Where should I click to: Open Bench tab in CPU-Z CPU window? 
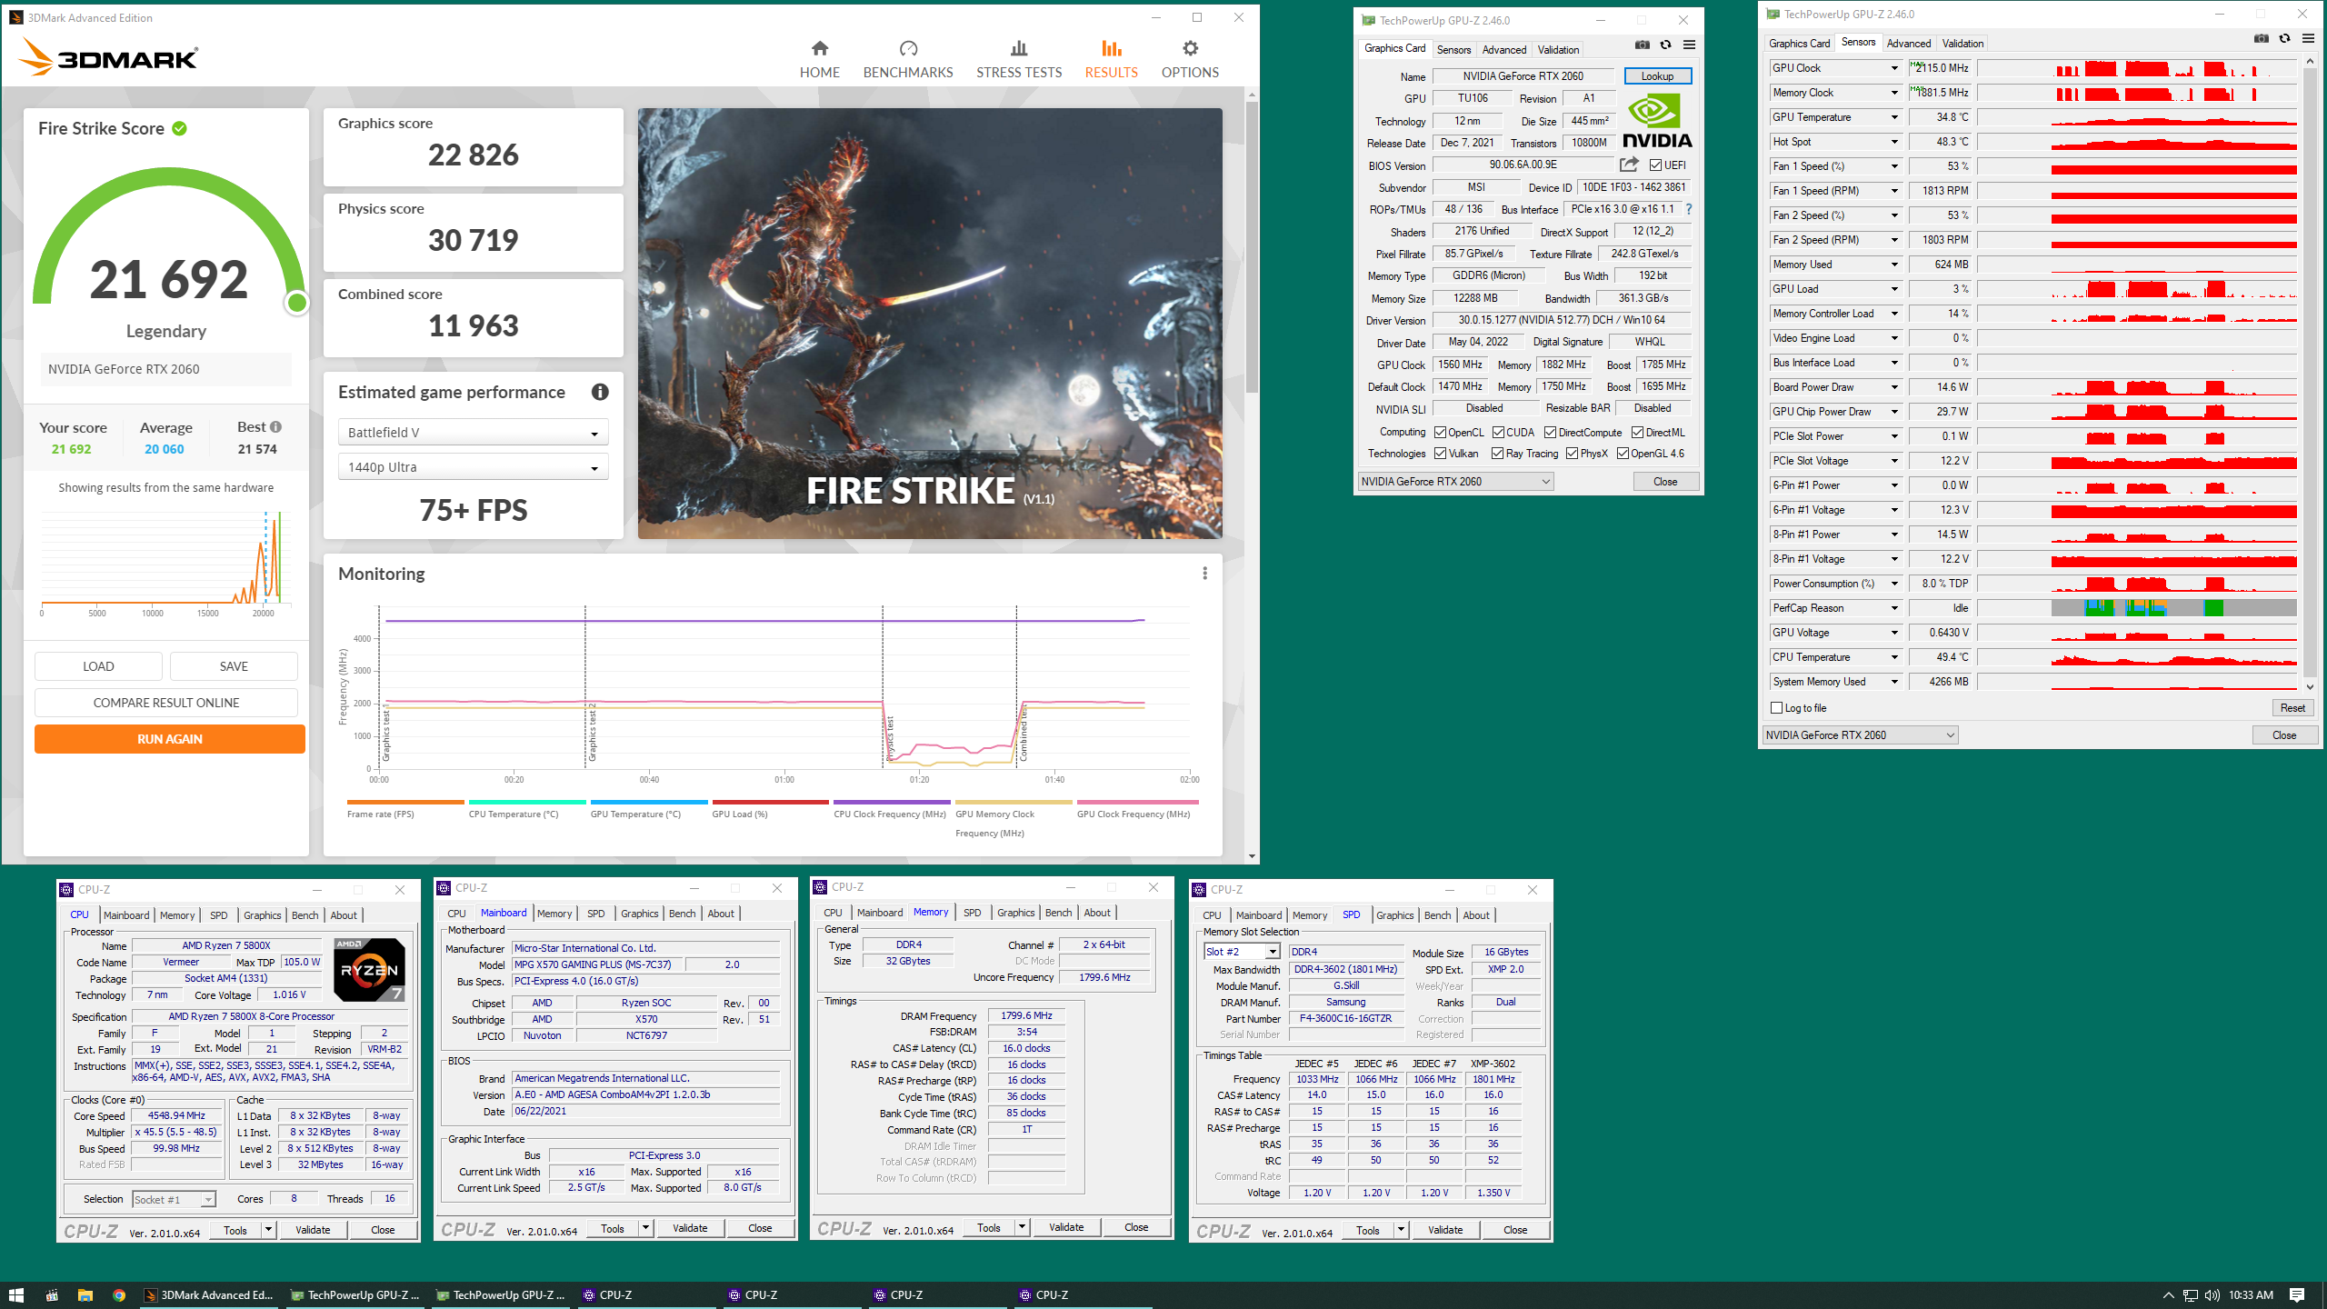(x=305, y=915)
